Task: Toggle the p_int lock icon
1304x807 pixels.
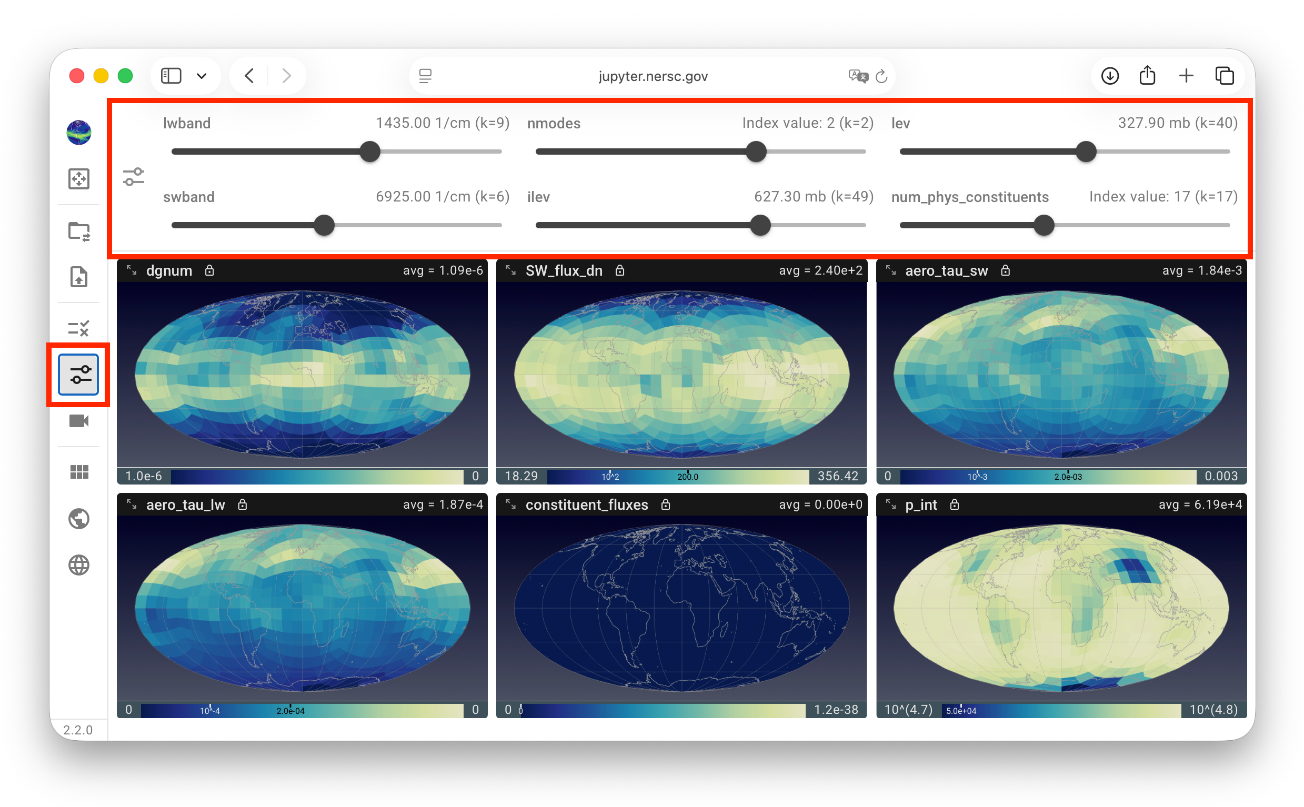Action: tap(955, 505)
